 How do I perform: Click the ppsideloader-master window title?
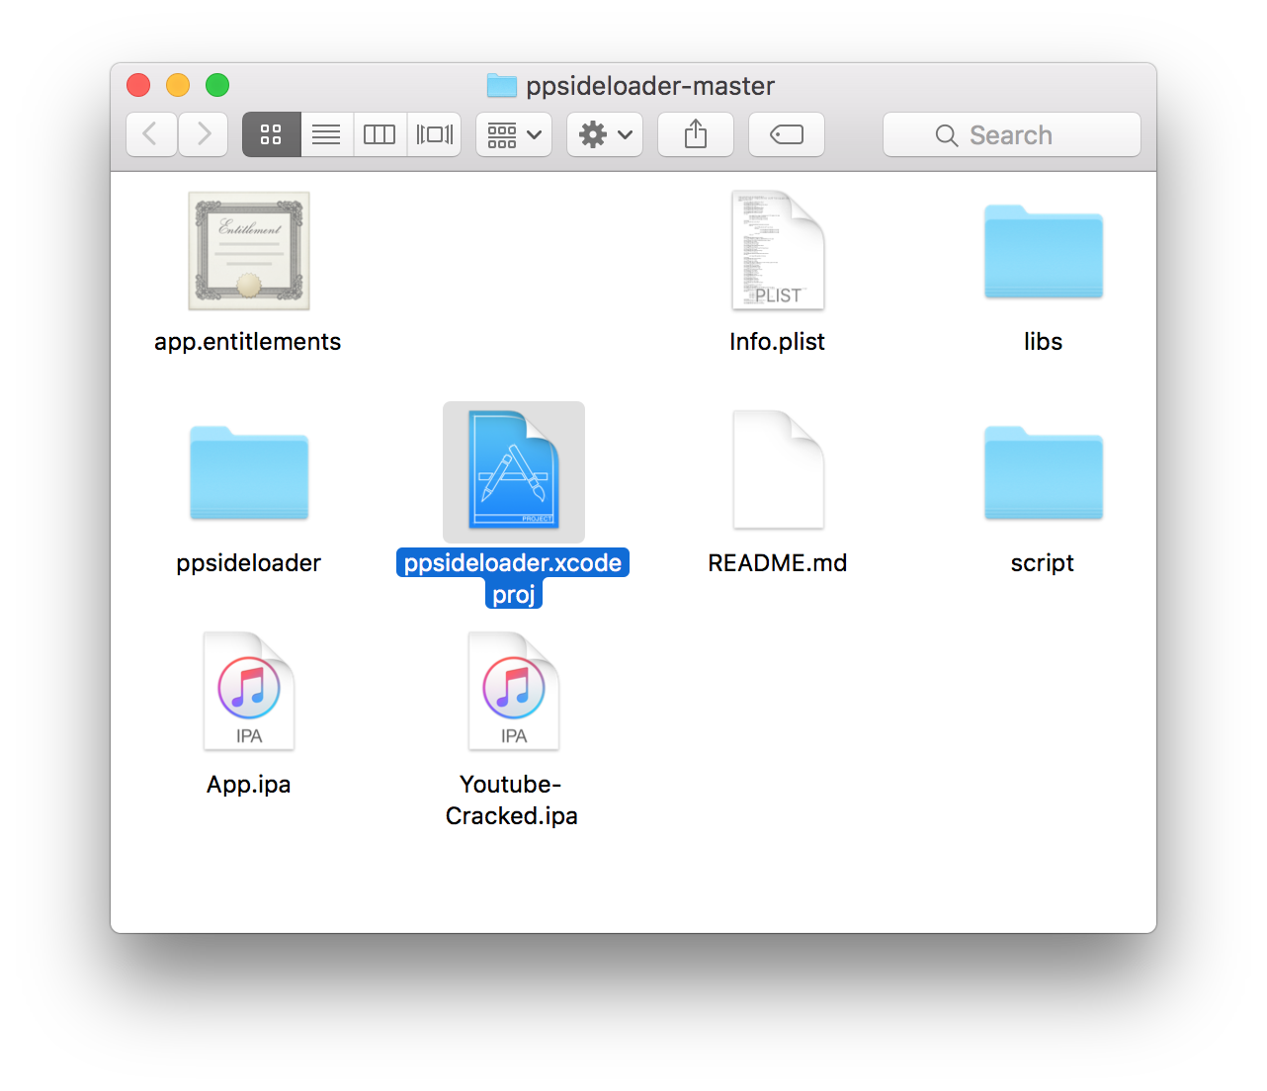click(650, 86)
